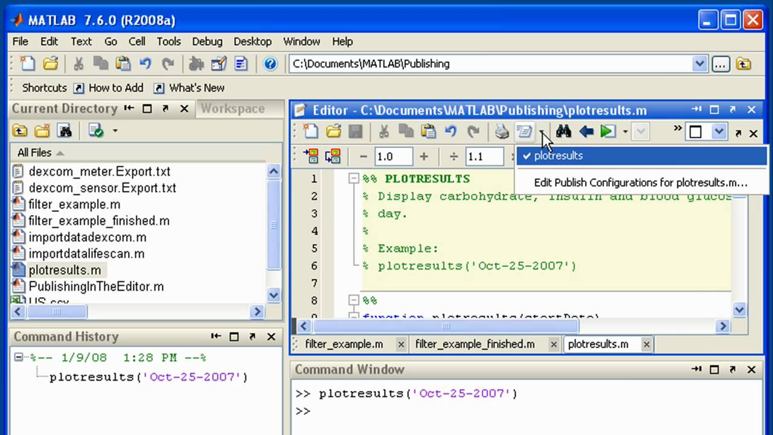Click Cut icon in main MATLAB toolbar
The width and height of the screenshot is (773, 435).
click(x=79, y=63)
